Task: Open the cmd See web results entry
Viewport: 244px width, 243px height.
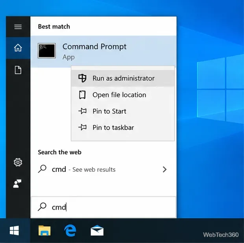Action: click(104, 169)
